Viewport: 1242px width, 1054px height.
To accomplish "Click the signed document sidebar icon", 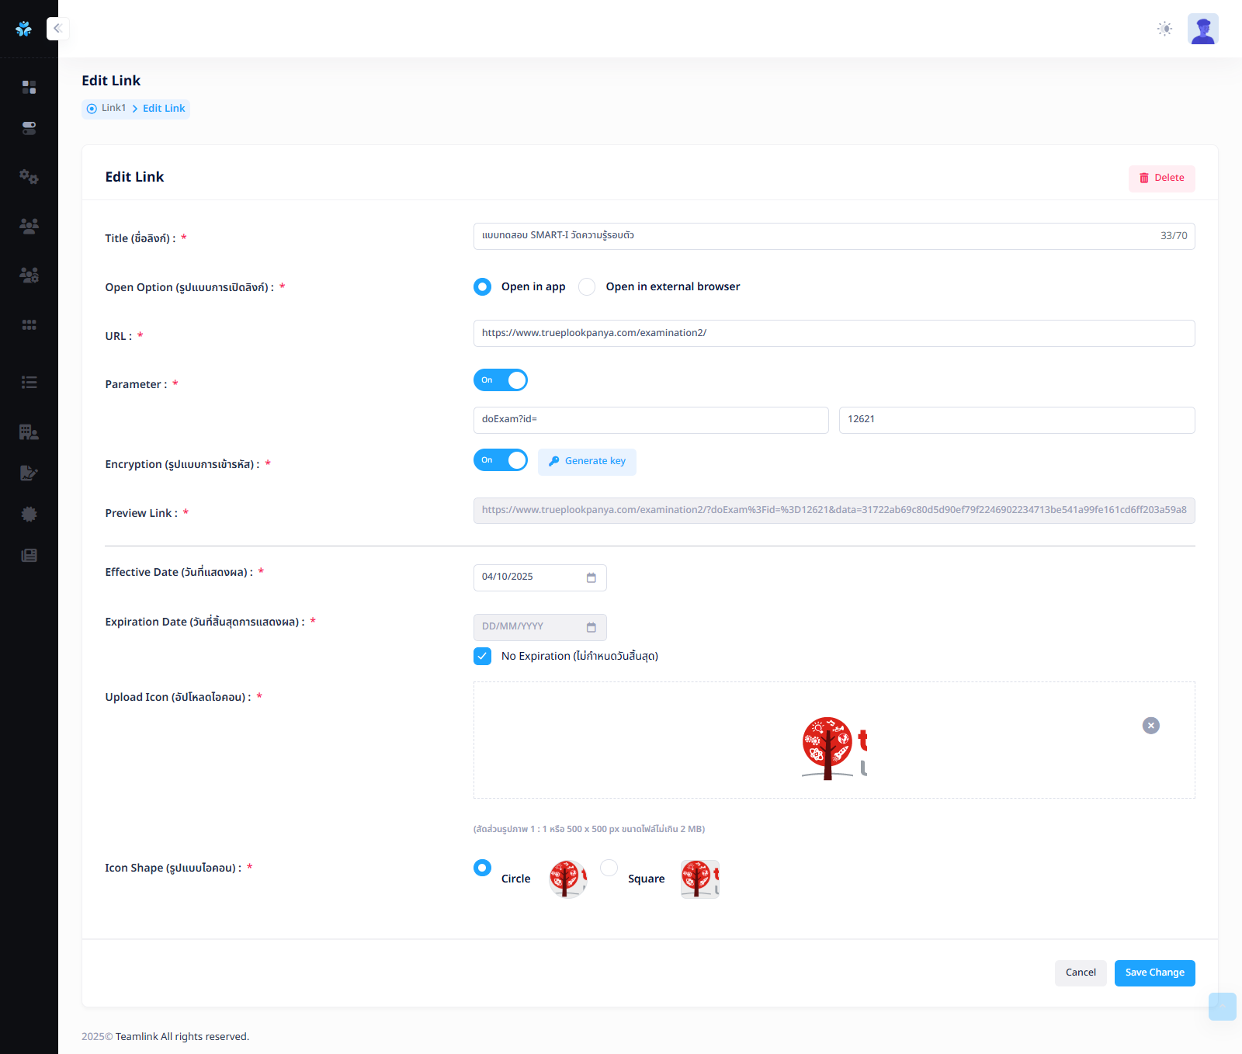I will tap(29, 473).
